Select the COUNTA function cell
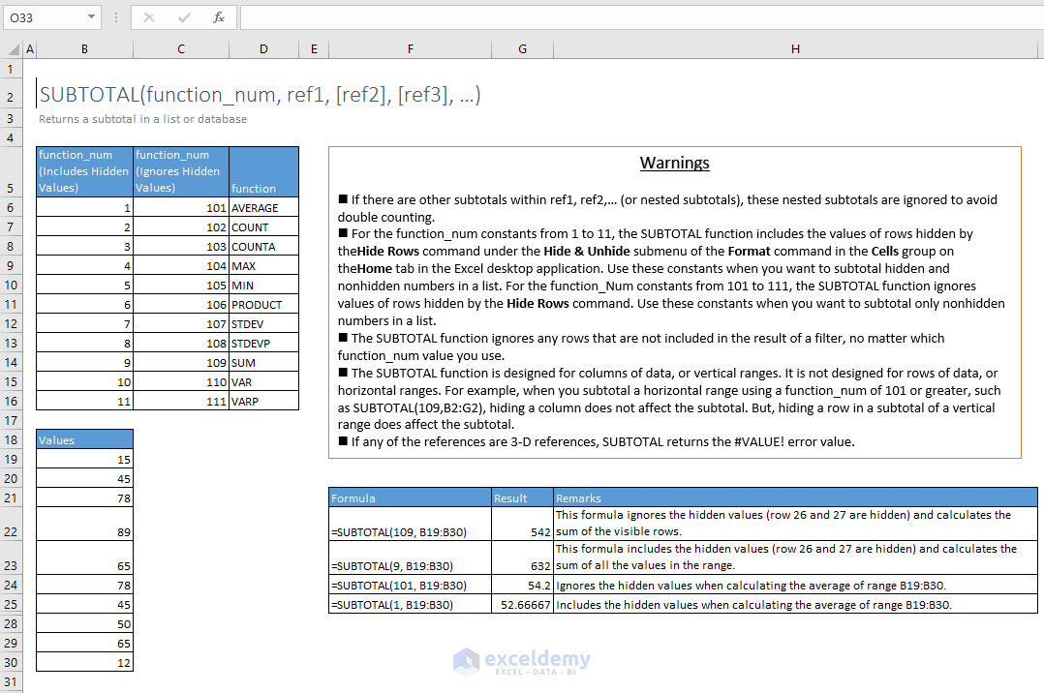1044x693 pixels. pos(263,246)
